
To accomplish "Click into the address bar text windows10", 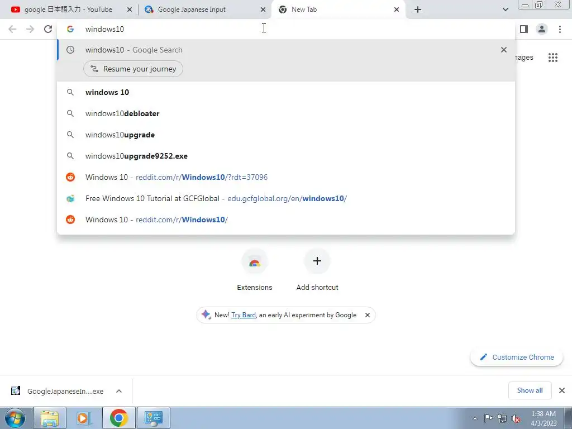I will click(x=104, y=29).
